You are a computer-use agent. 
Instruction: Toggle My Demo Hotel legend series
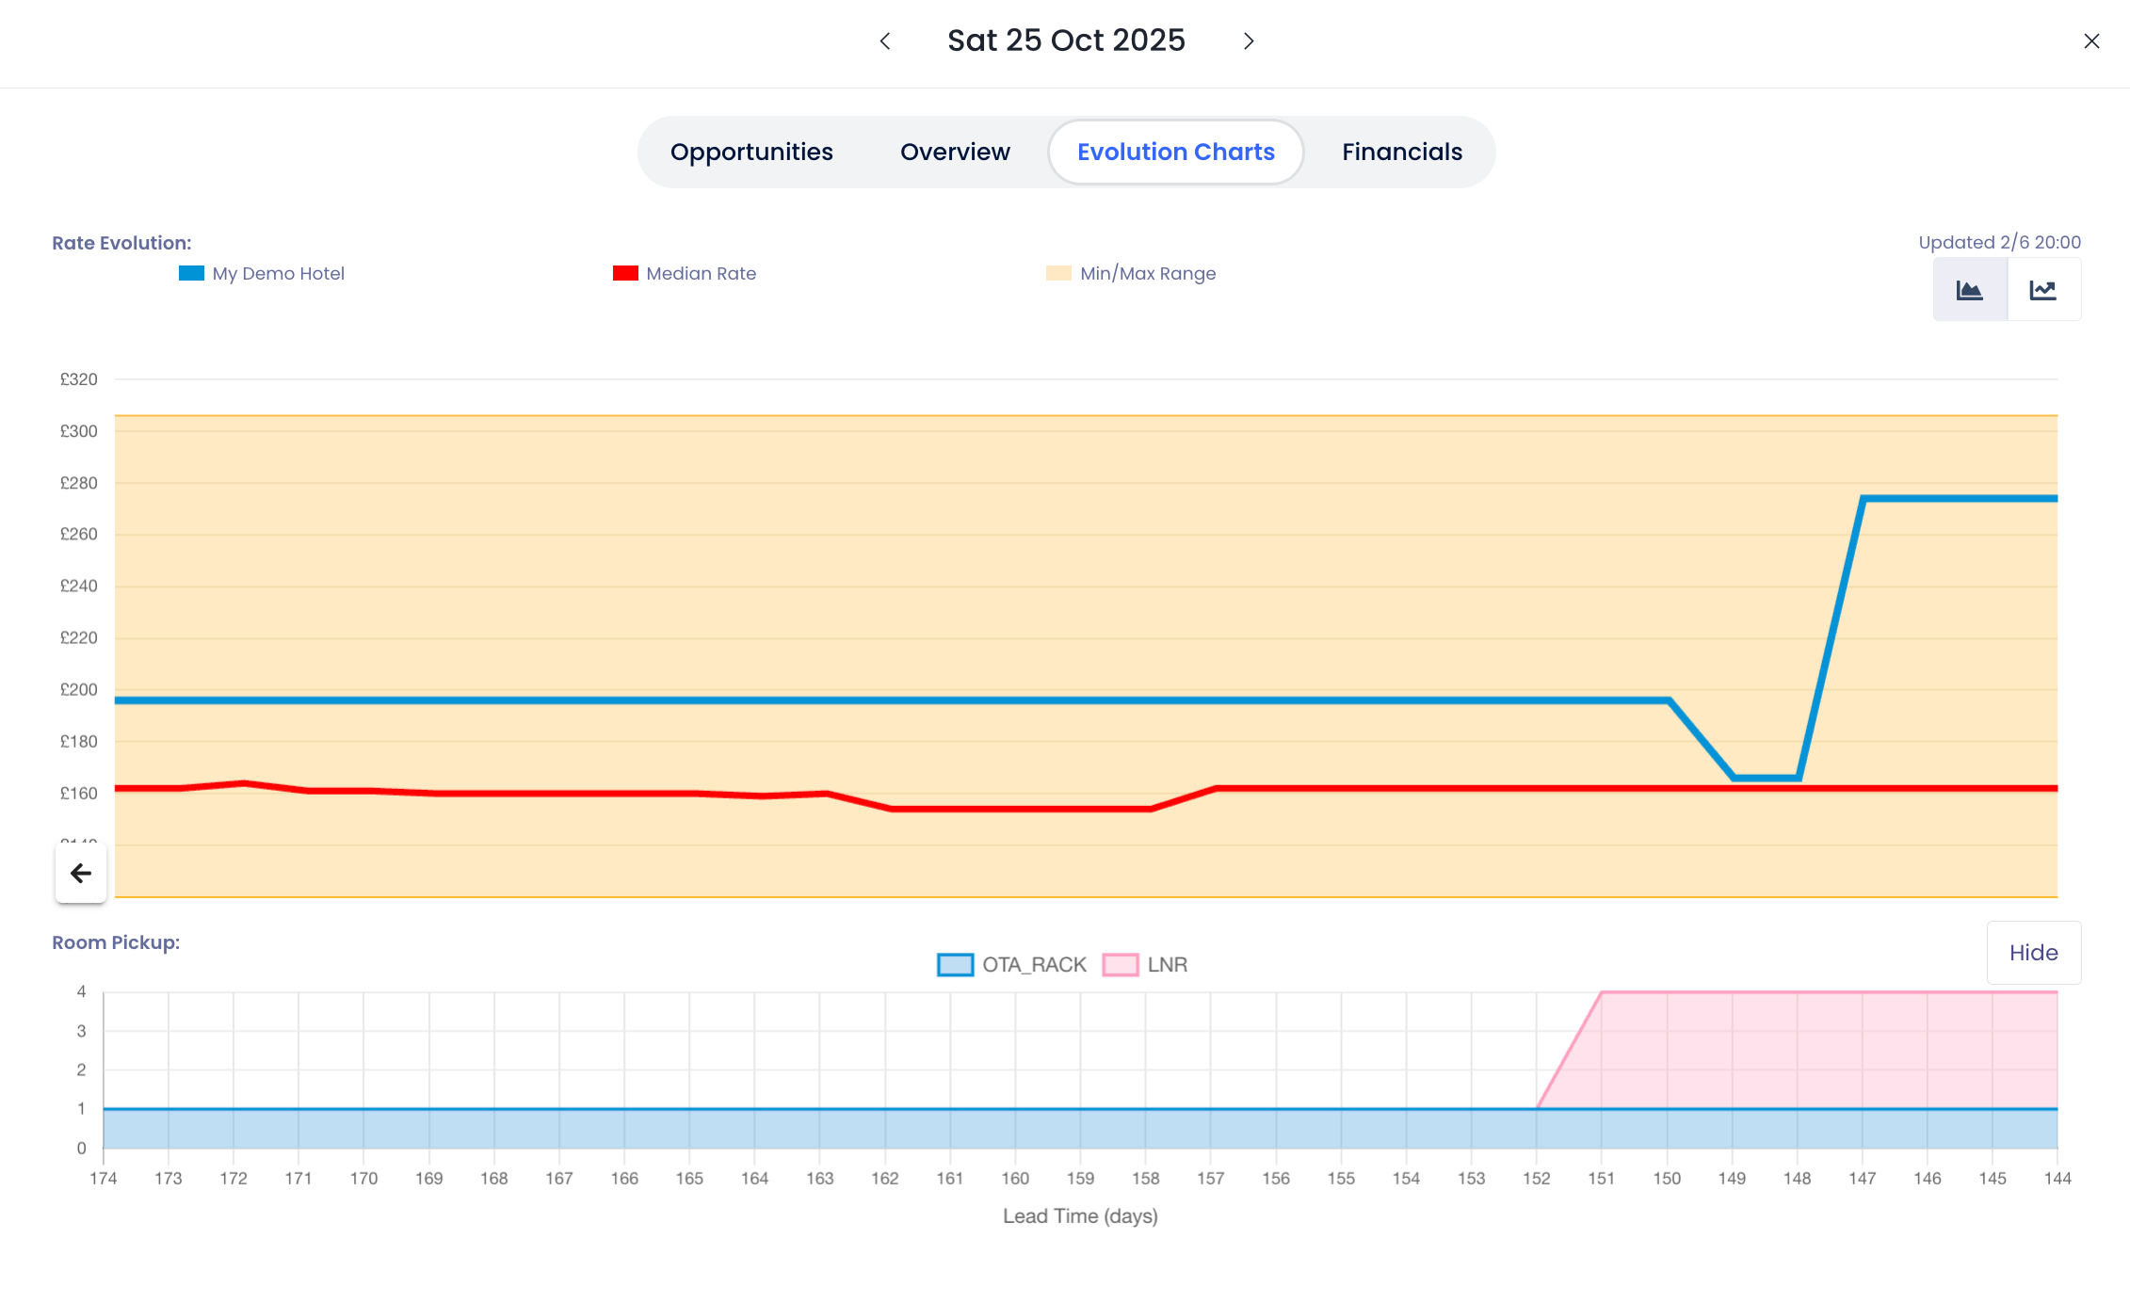click(x=278, y=274)
